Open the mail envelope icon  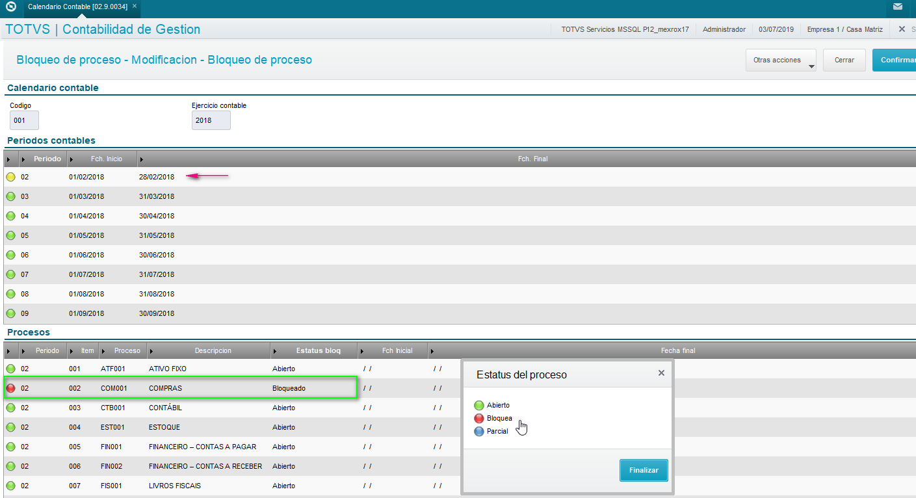pos(897,7)
